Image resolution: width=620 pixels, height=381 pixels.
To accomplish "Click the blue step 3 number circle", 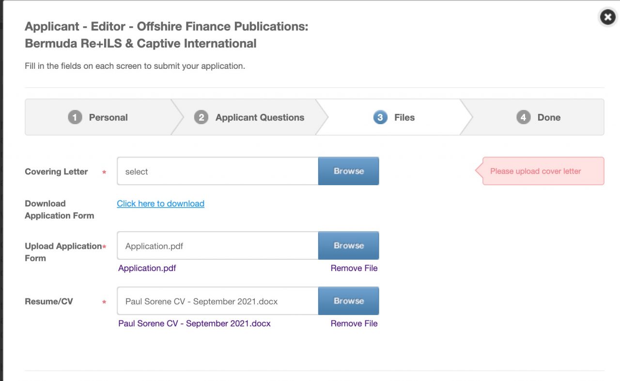I will tap(380, 117).
